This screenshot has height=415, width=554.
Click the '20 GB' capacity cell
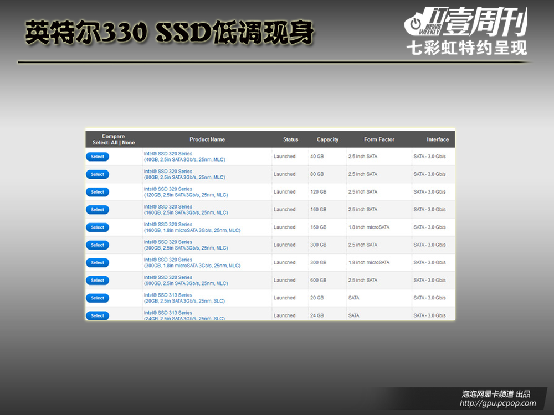(317, 298)
